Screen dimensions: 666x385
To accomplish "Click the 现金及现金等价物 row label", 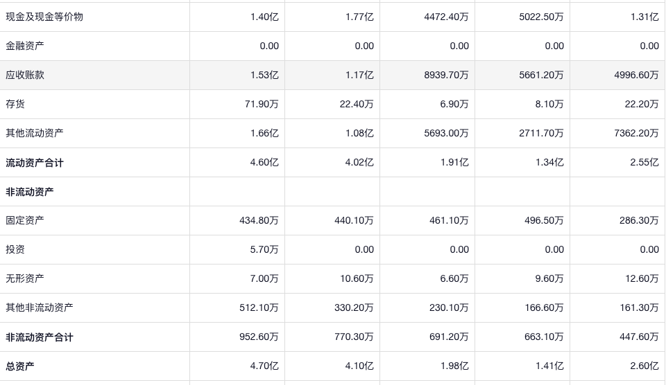I will [x=44, y=17].
